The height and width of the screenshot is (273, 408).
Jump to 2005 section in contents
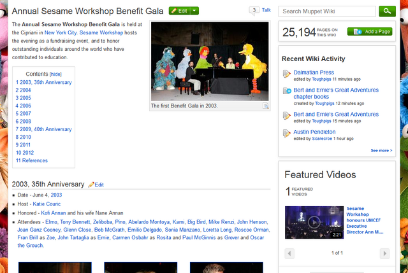click(23, 98)
